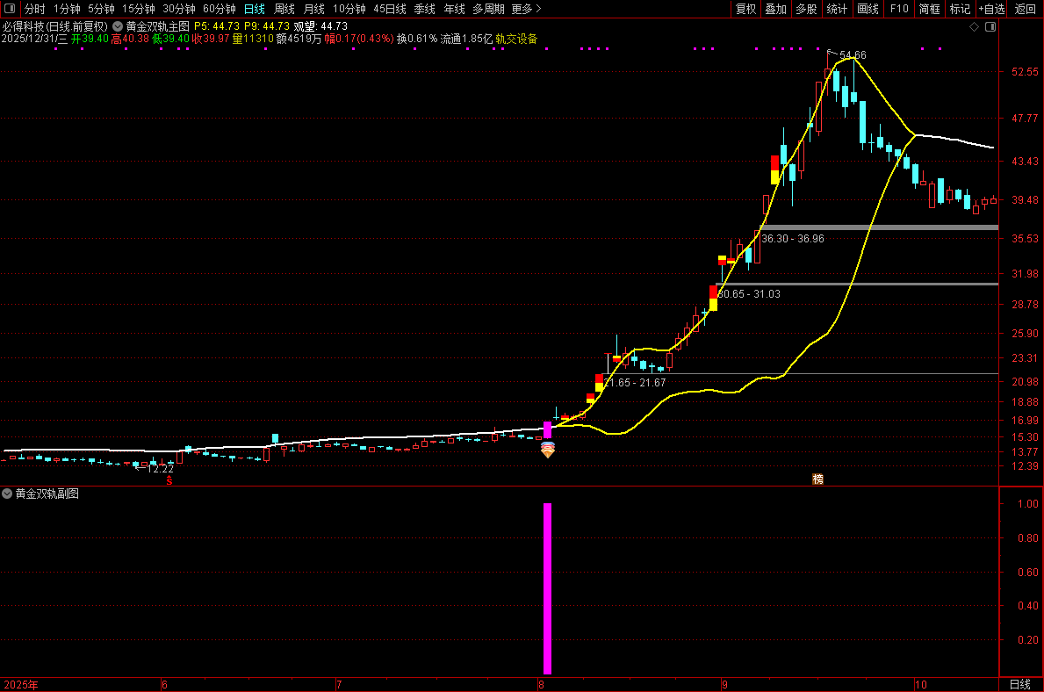Select the 分时 intraday tab
Image resolution: width=1044 pixels, height=692 pixels.
(x=34, y=9)
